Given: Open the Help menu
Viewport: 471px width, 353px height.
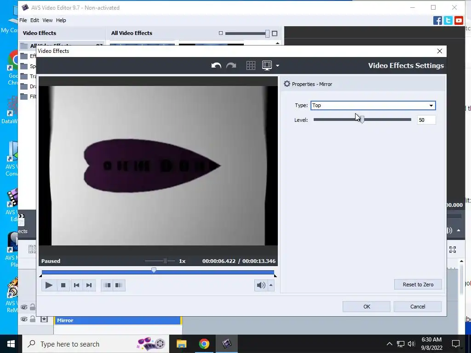Looking at the screenshot, I should pyautogui.click(x=61, y=20).
